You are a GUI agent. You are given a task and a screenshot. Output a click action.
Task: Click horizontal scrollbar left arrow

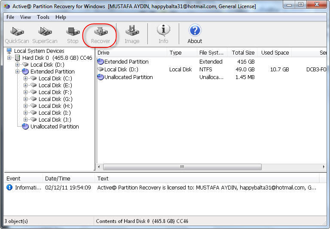[99, 167]
